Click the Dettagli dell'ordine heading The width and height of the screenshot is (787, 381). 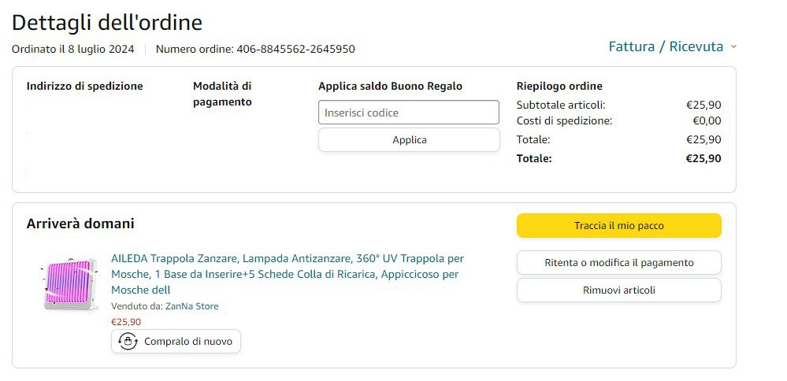[x=106, y=22]
